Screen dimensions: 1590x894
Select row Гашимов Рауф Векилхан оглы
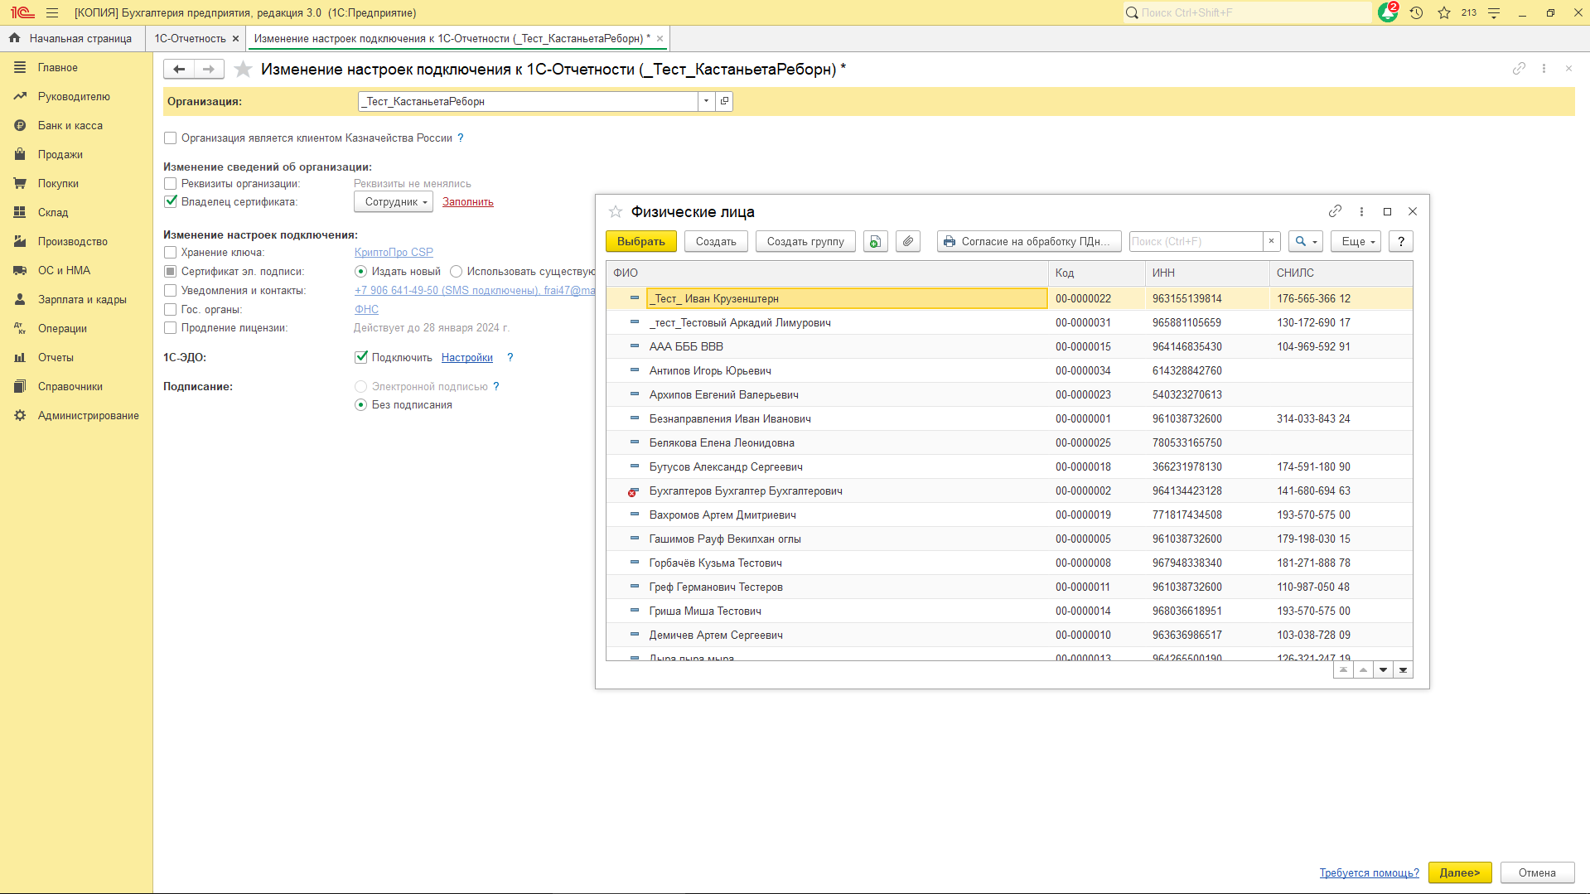click(1009, 539)
